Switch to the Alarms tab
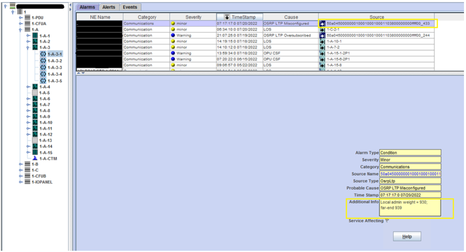The width and height of the screenshot is (466, 252). tap(87, 7)
